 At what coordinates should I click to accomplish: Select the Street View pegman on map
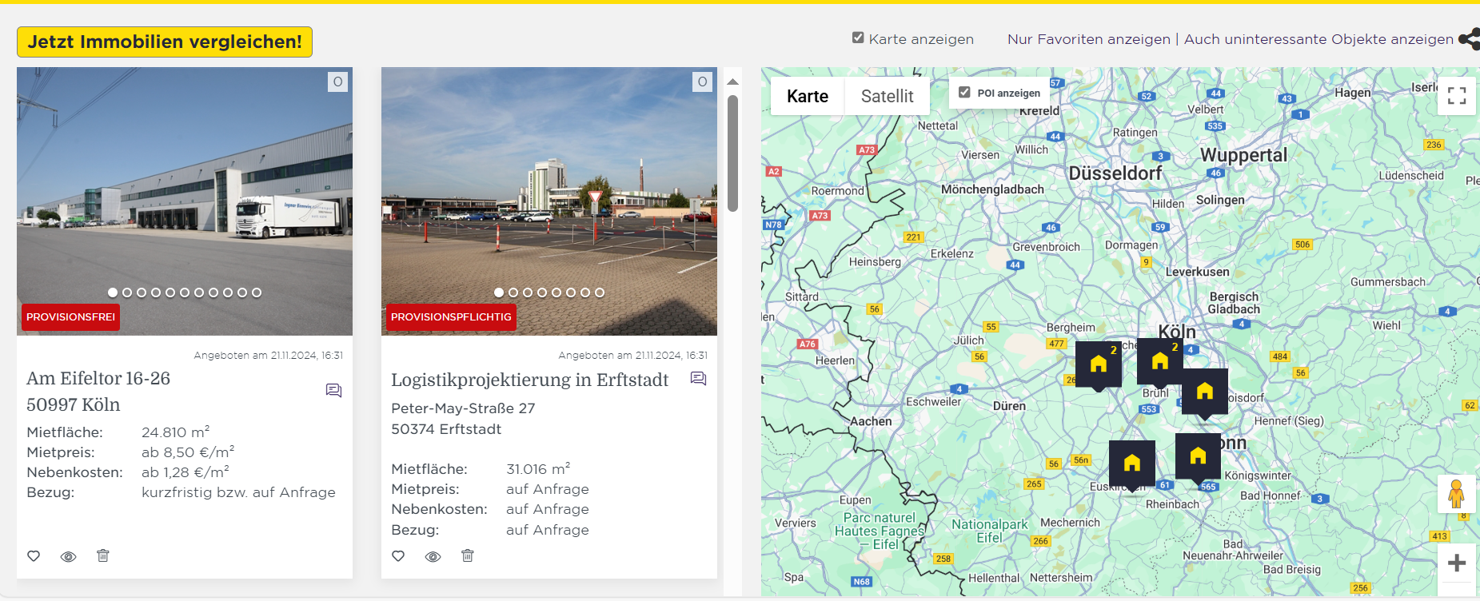pos(1456,494)
